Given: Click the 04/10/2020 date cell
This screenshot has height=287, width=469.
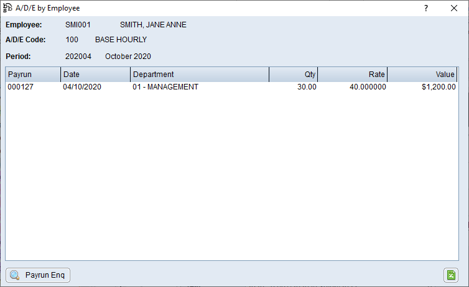Looking at the screenshot, I should tap(82, 87).
